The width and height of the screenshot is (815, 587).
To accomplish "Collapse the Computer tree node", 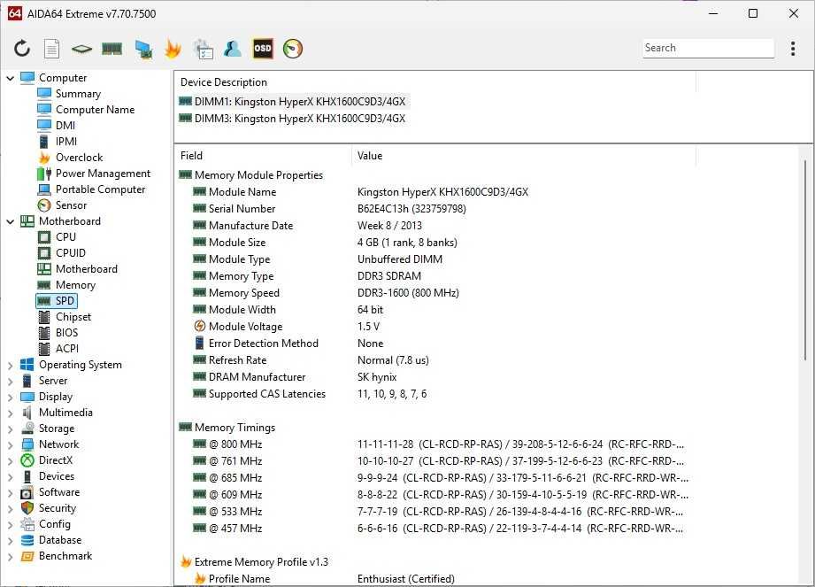I will 10,78.
